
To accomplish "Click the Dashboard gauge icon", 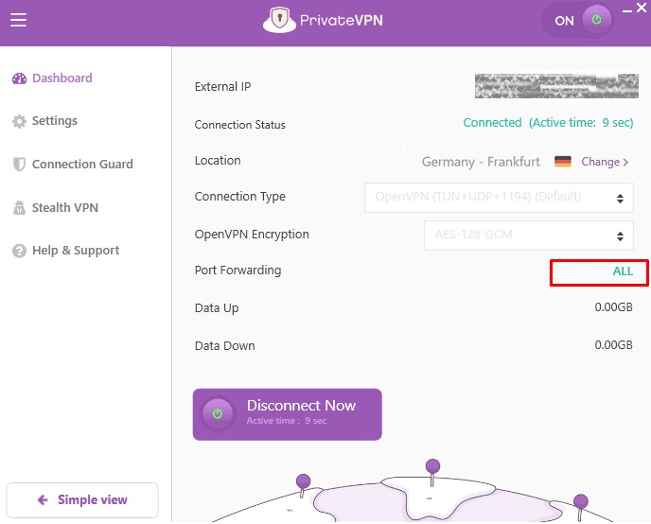I will (x=19, y=79).
